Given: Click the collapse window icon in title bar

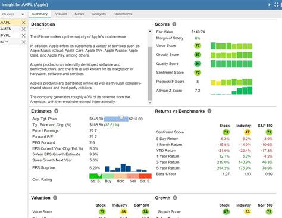Looking at the screenshot, I should point(276,5).
